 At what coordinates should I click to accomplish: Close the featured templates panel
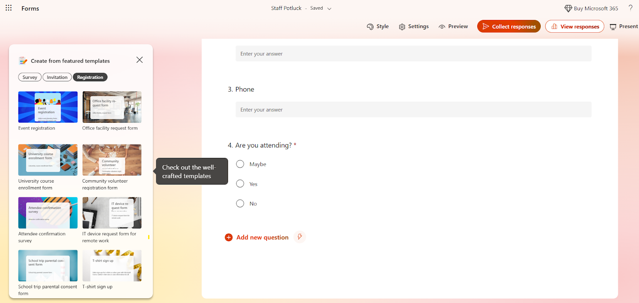click(x=139, y=60)
